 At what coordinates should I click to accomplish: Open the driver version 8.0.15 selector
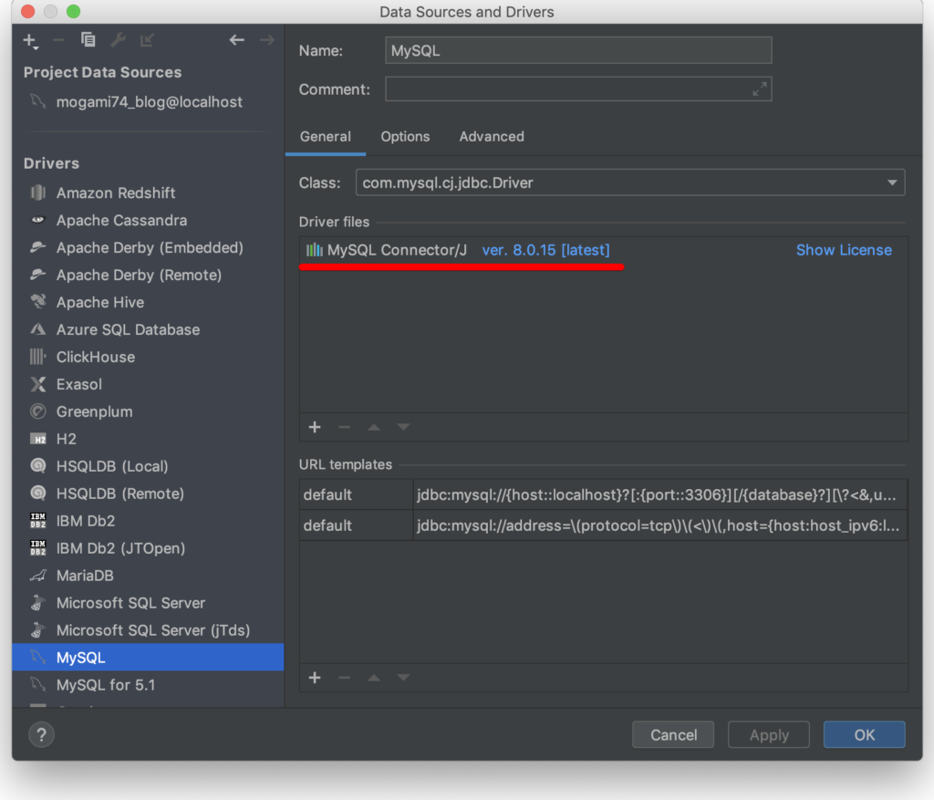[545, 250]
